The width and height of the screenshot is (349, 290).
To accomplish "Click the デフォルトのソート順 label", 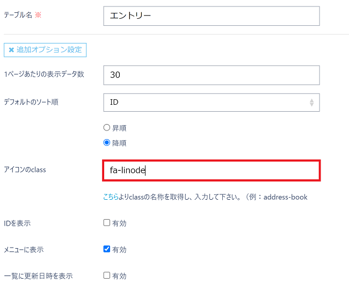I will coord(31,102).
